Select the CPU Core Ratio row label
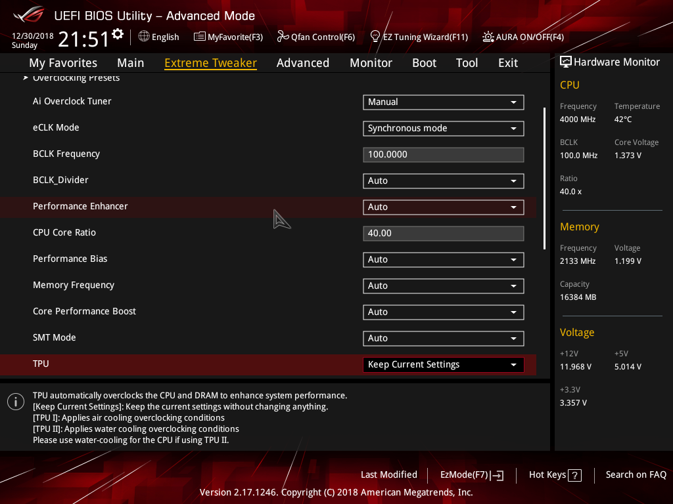 pyautogui.click(x=64, y=232)
